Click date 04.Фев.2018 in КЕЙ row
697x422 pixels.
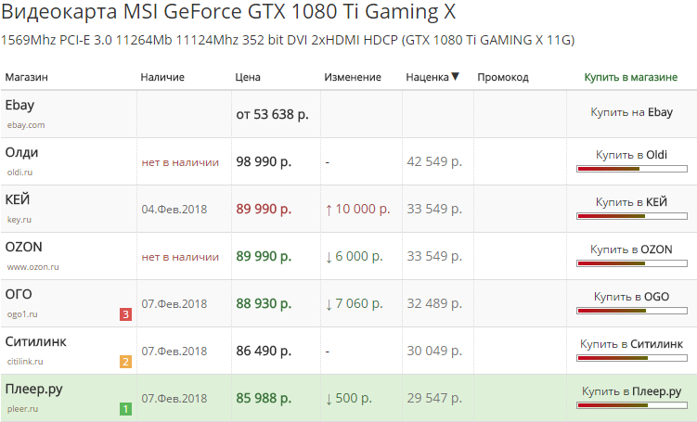click(x=174, y=210)
